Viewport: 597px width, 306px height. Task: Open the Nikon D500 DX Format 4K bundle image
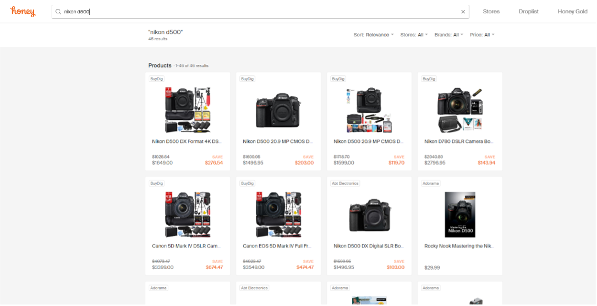187,110
